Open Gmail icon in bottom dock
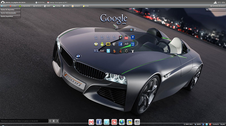 [91, 122]
